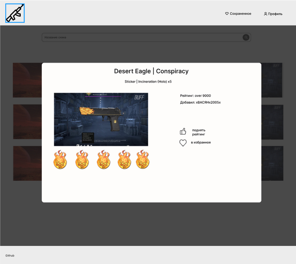Click the middle left red skin card behind modal

pyautogui.click(x=27, y=122)
